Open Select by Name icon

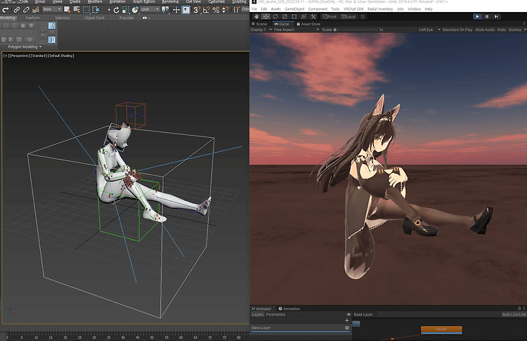(x=77, y=10)
